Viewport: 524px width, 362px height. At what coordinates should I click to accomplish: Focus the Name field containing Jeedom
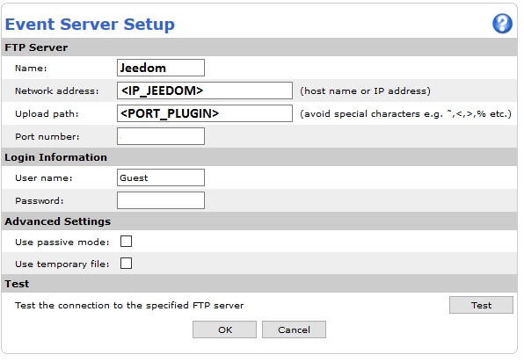161,68
